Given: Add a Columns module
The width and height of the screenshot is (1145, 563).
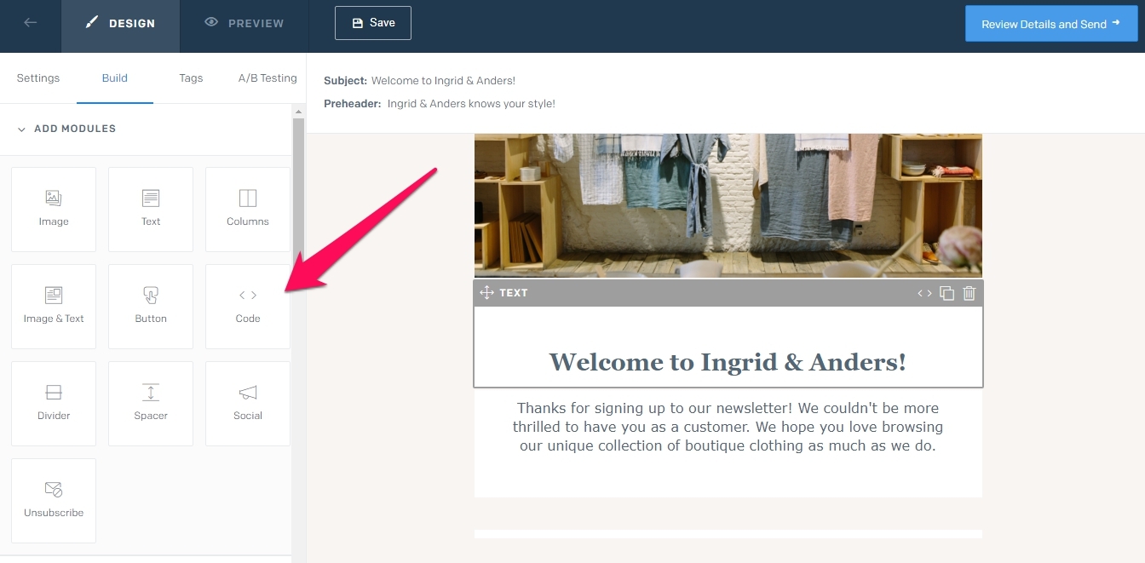Looking at the screenshot, I should 248,210.
